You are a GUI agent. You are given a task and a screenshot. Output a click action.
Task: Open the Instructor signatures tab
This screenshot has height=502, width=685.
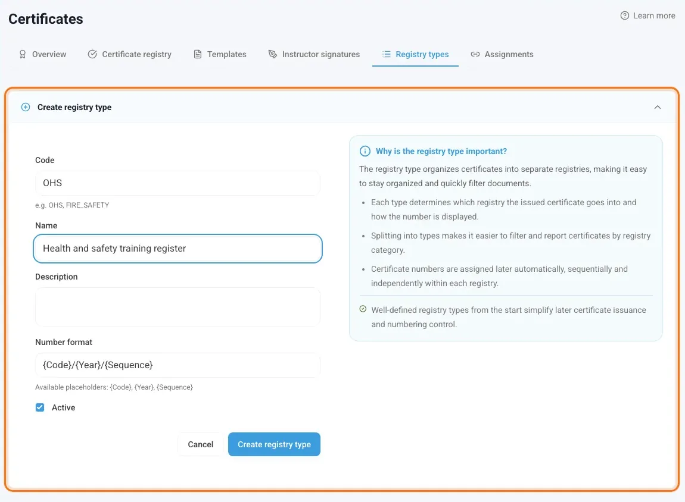point(314,54)
